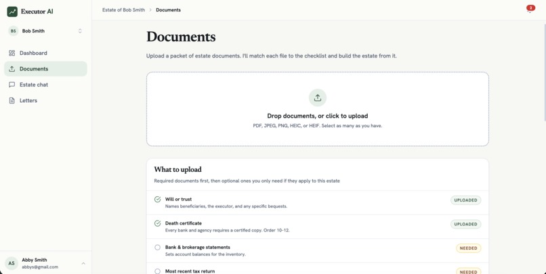Toggle the circle beside Most recent tax return
546x274 pixels.
pos(157,271)
